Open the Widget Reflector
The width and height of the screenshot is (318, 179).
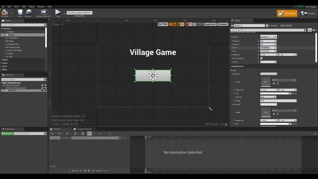(x=43, y=13)
